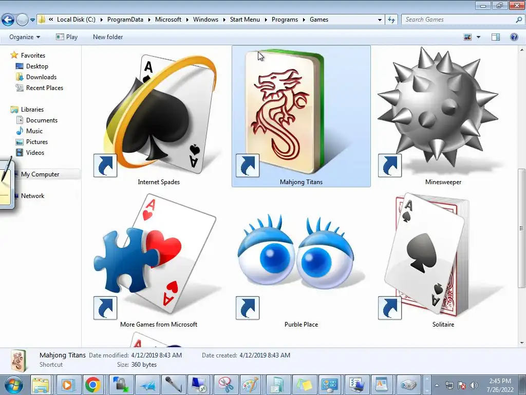Open the Snipping Tool scissors taskbar icon
Image resolution: width=526 pixels, height=395 pixels.
click(225, 385)
